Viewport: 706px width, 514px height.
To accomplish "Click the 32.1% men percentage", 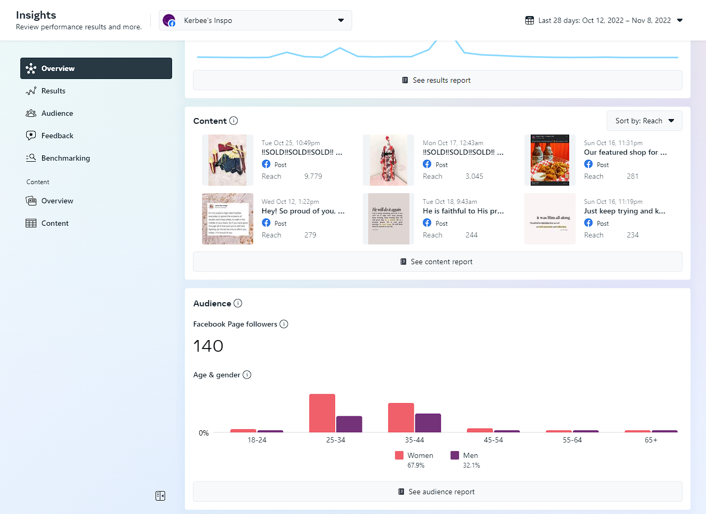I will click(471, 465).
